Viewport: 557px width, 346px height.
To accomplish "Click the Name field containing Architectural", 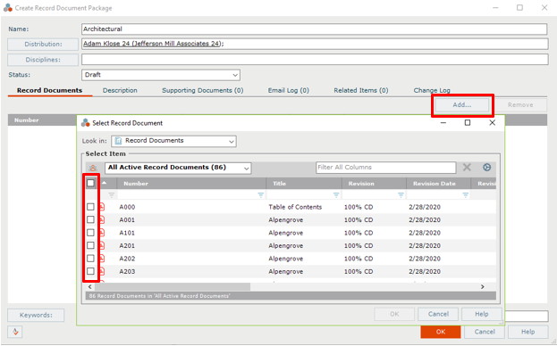I will click(315, 29).
